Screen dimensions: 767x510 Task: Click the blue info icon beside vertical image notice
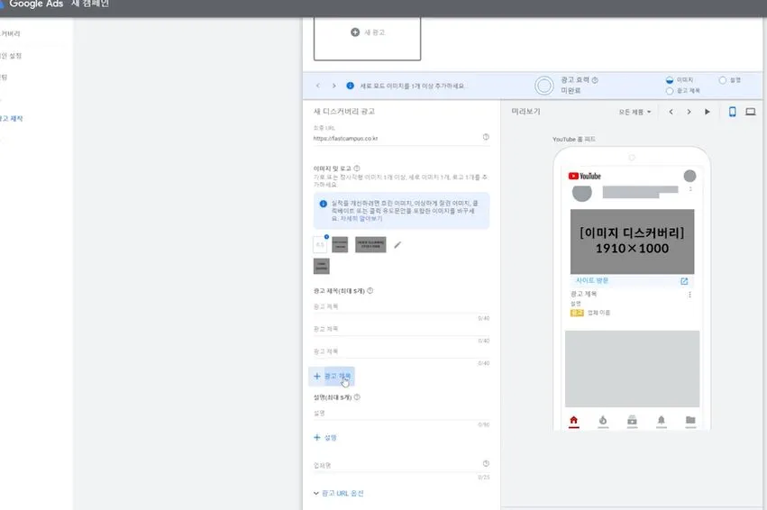[351, 86]
